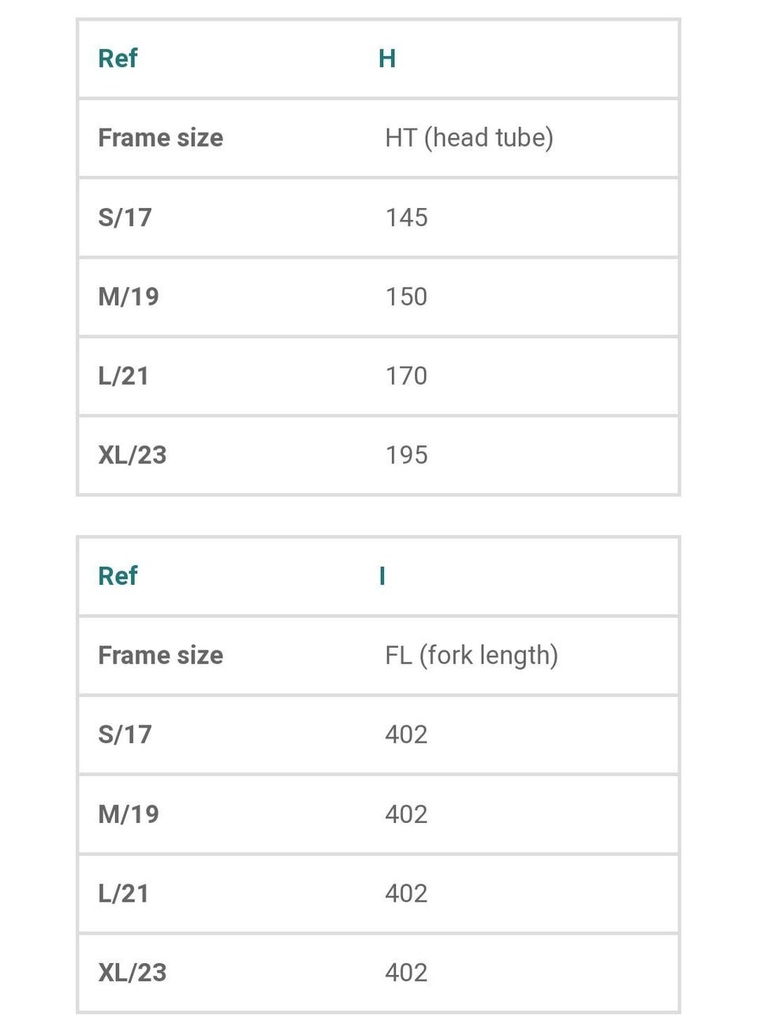Viewport: 757px width, 1031px height.
Task: Select the I column header
Action: (x=382, y=576)
